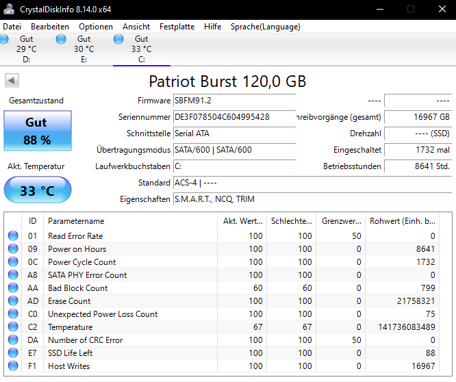Select the Number of CRC Error row
Image resolution: width=456 pixels, height=382 pixels.
click(223, 340)
